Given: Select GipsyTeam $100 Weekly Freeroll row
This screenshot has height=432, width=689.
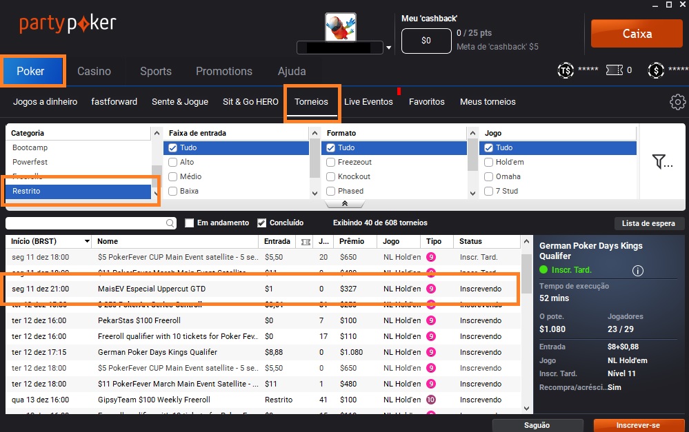Looking at the screenshot, I should [x=263, y=400].
